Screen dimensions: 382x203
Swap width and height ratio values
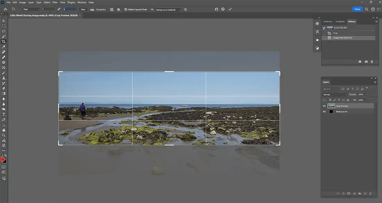59,9
